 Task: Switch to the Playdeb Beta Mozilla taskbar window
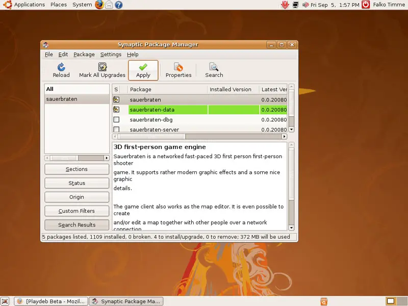(x=51, y=301)
